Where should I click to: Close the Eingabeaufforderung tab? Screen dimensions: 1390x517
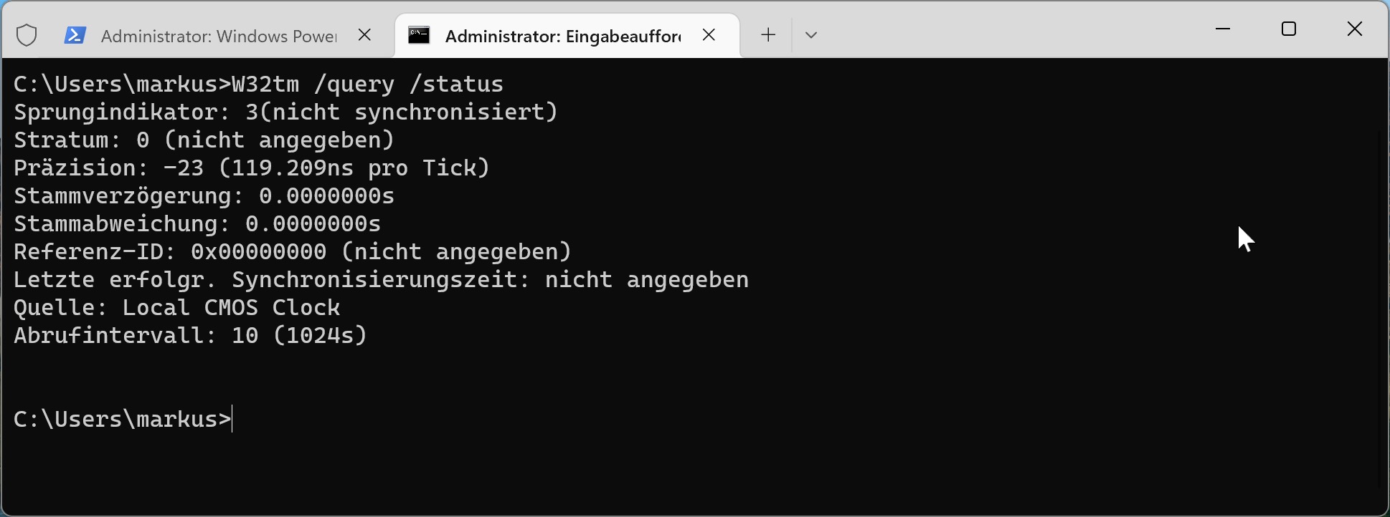pyautogui.click(x=709, y=34)
